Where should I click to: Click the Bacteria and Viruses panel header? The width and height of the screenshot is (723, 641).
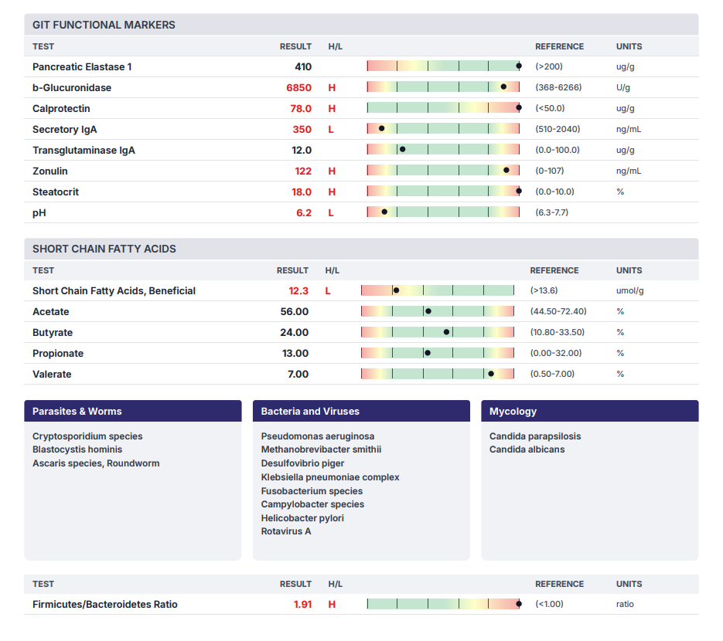tap(362, 411)
